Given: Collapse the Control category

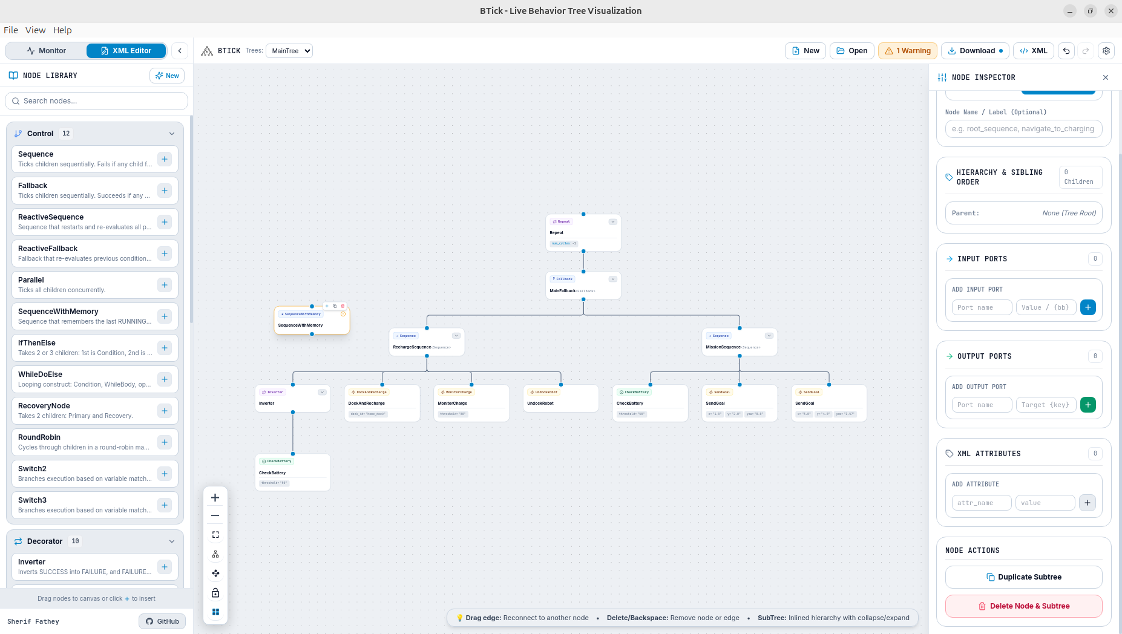Looking at the screenshot, I should pyautogui.click(x=172, y=134).
